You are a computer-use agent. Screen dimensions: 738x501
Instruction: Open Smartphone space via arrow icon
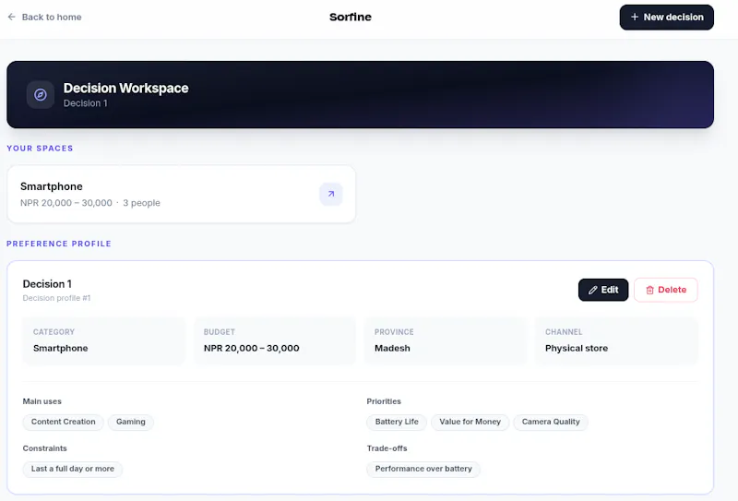[331, 194]
